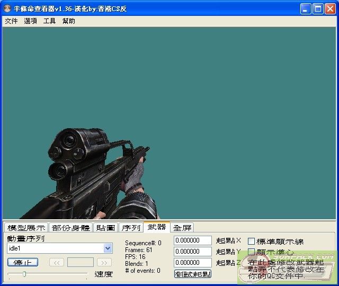Switch to the 全屏 tab
The image size is (339, 286).
click(x=182, y=228)
